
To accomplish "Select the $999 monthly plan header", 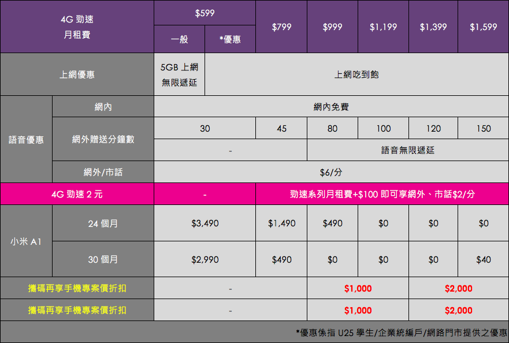I will pyautogui.click(x=332, y=27).
